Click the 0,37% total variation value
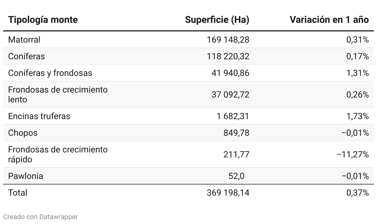 (358, 193)
